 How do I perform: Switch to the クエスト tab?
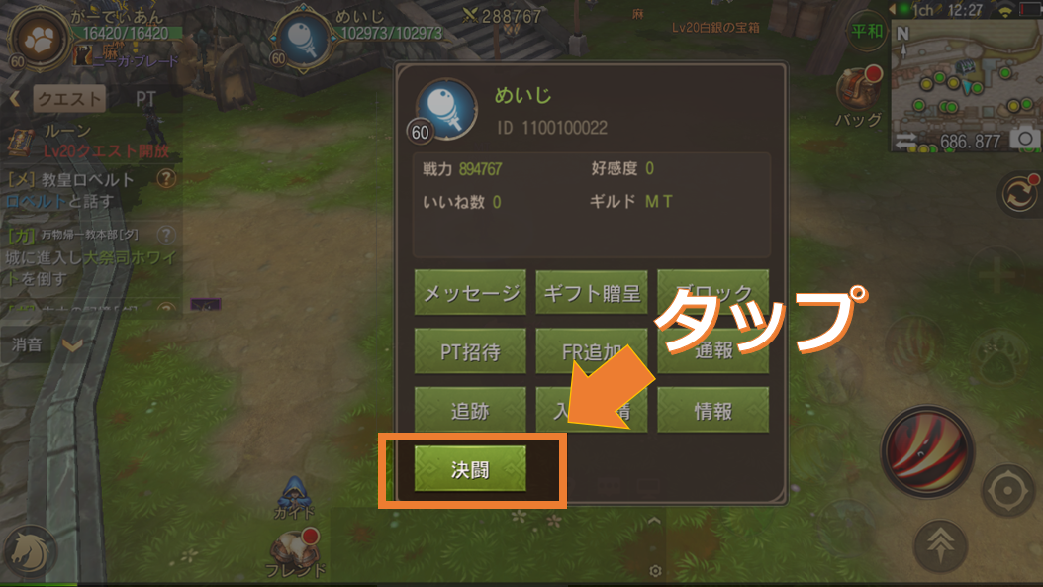point(69,99)
